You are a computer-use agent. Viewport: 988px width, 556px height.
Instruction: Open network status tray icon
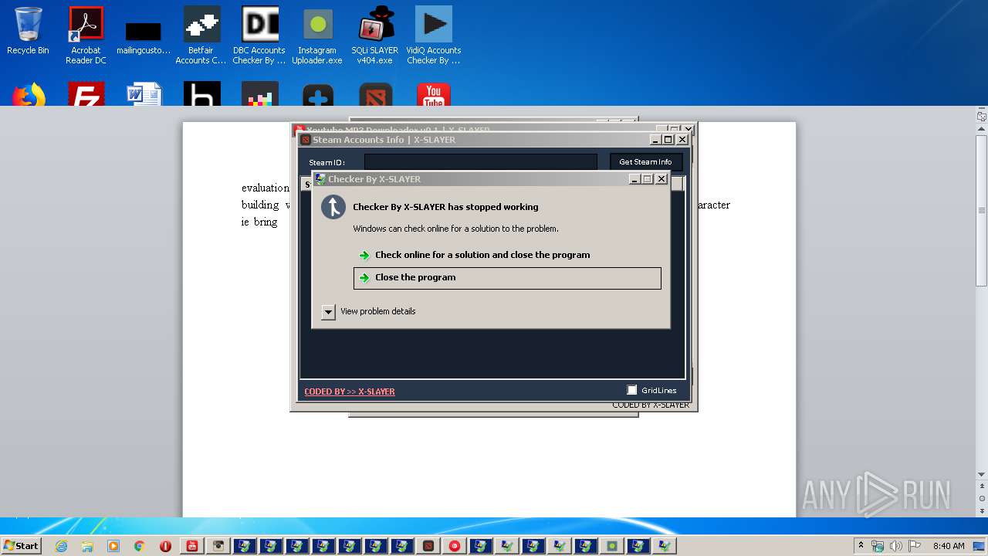coord(878,546)
